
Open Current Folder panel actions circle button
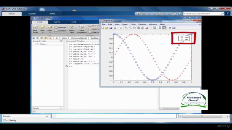click(x=61, y=41)
